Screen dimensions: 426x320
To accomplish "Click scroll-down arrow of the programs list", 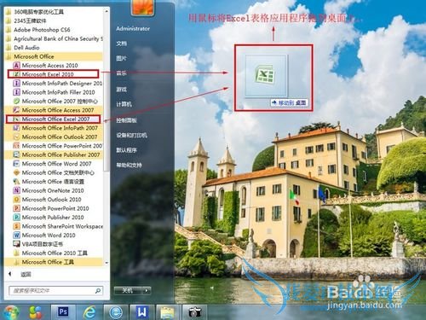I will pyautogui.click(x=106, y=263).
